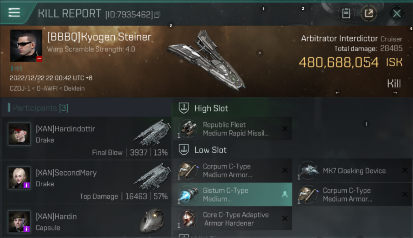This screenshot has width=413, height=238.
Task: Click the X on MK7 Cloaking Device
Action: click(x=405, y=170)
